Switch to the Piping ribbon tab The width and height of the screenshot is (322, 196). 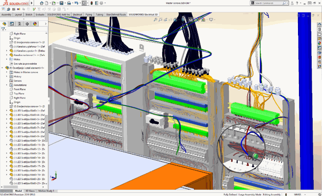(88, 15)
